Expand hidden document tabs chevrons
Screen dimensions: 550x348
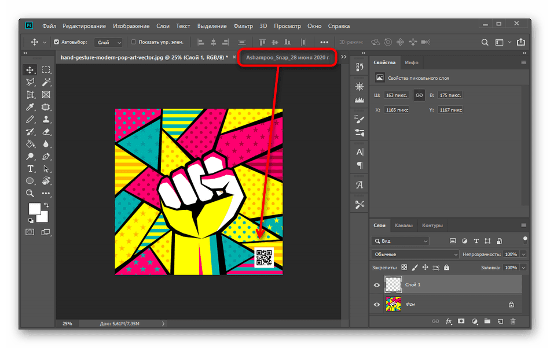click(344, 57)
